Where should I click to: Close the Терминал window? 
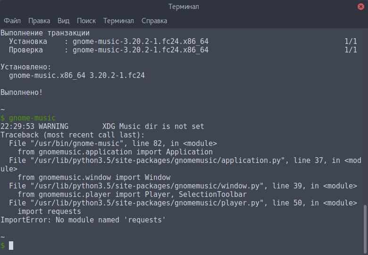coord(360,7)
